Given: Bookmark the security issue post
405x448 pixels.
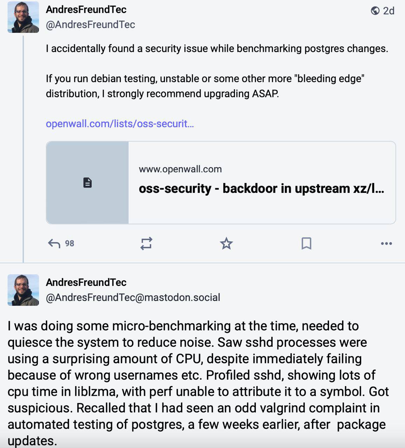Looking at the screenshot, I should click(x=306, y=243).
